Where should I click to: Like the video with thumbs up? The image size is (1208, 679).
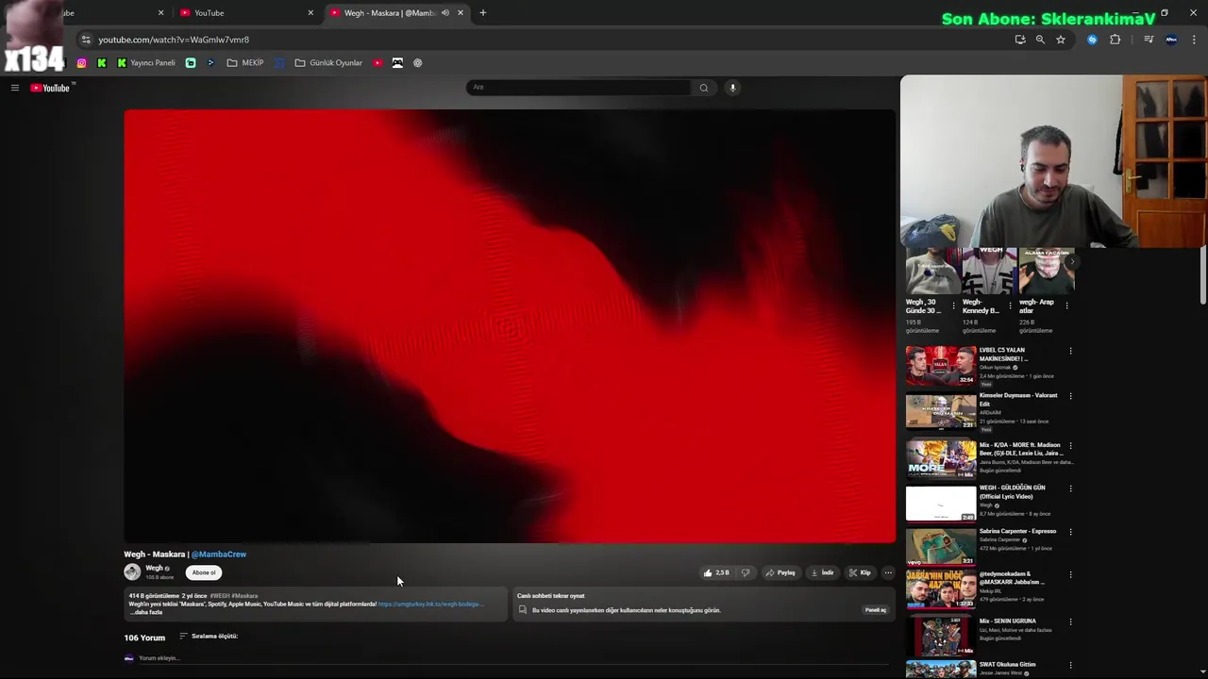(x=716, y=572)
